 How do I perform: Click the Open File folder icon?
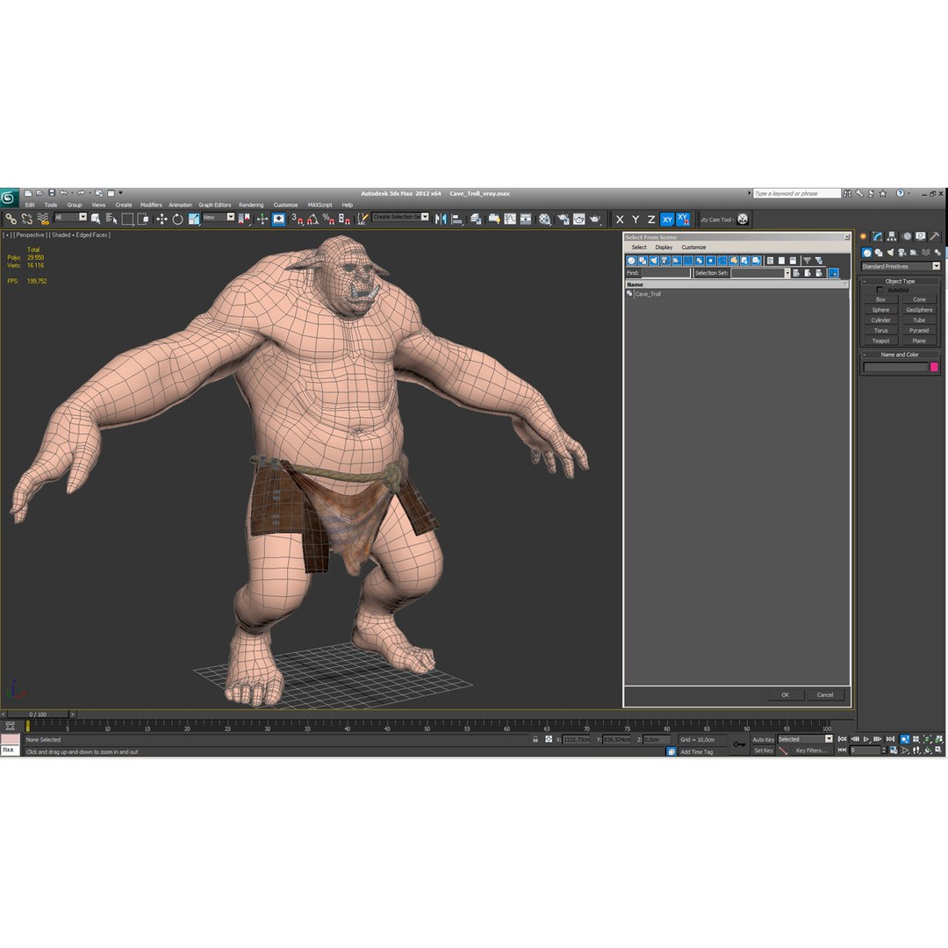[39, 193]
